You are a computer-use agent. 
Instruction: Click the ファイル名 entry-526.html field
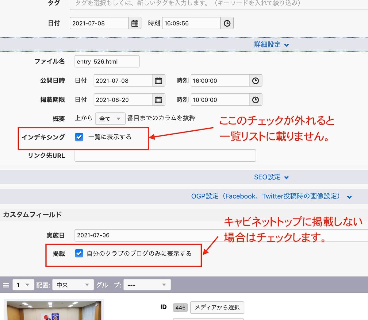click(107, 61)
